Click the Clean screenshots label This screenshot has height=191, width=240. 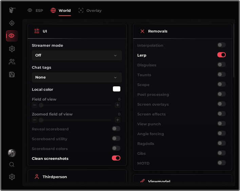[x=50, y=158]
